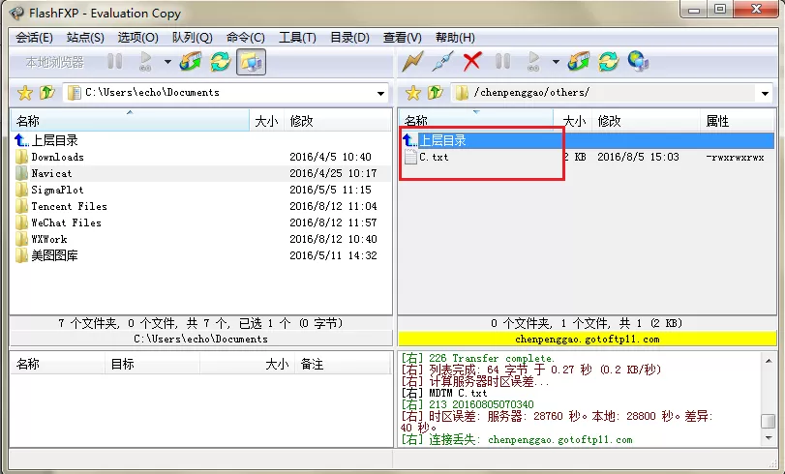Sort local pane by 名称 column

coord(130,121)
